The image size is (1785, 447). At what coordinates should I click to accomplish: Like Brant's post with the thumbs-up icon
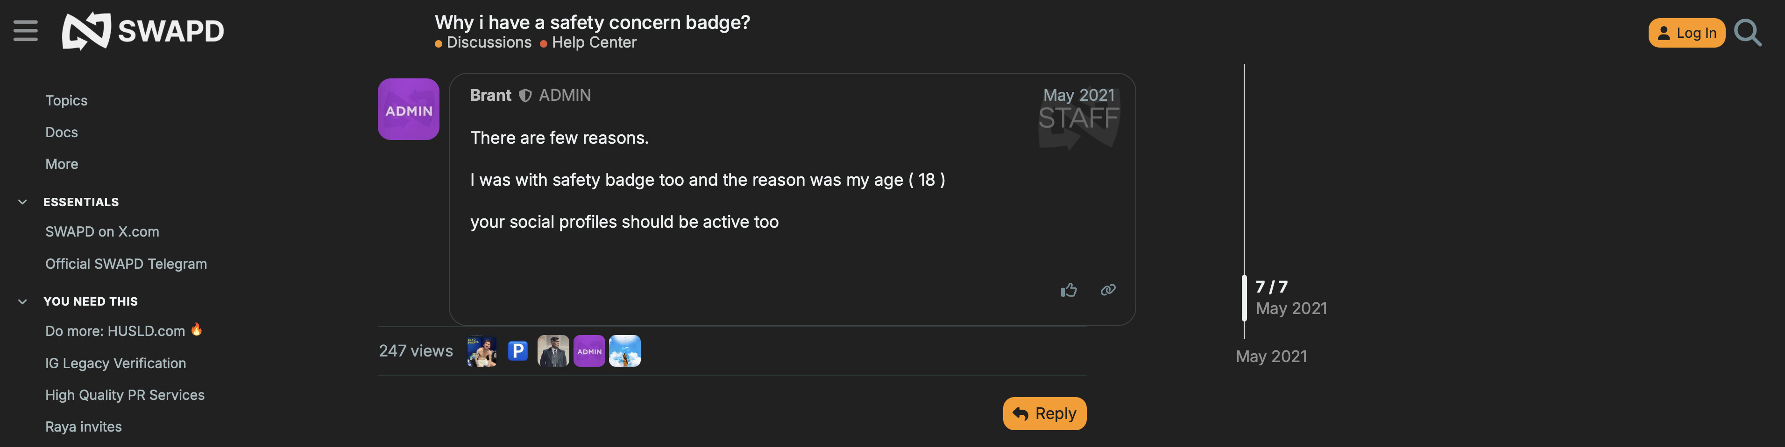tap(1068, 290)
